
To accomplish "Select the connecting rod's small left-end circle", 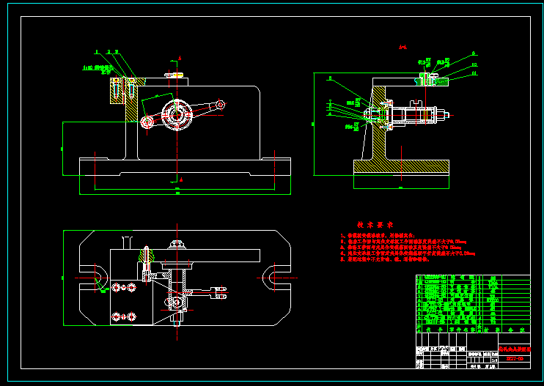I will tap(147, 122).
